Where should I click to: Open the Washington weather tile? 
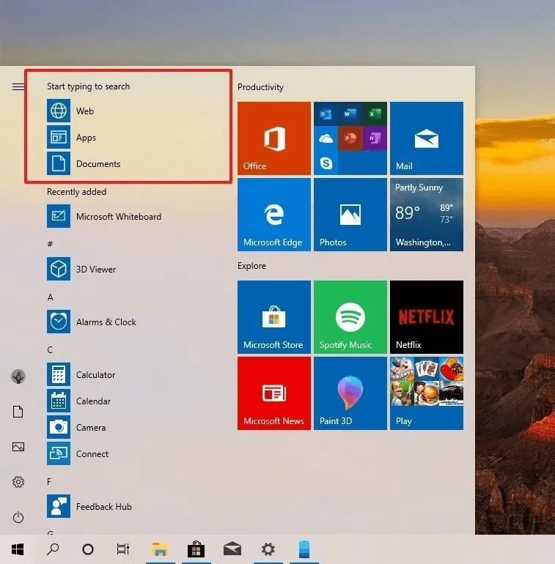pos(427,215)
